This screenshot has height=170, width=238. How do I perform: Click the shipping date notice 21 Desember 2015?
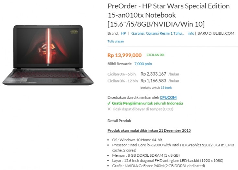pyautogui.click(x=149, y=130)
